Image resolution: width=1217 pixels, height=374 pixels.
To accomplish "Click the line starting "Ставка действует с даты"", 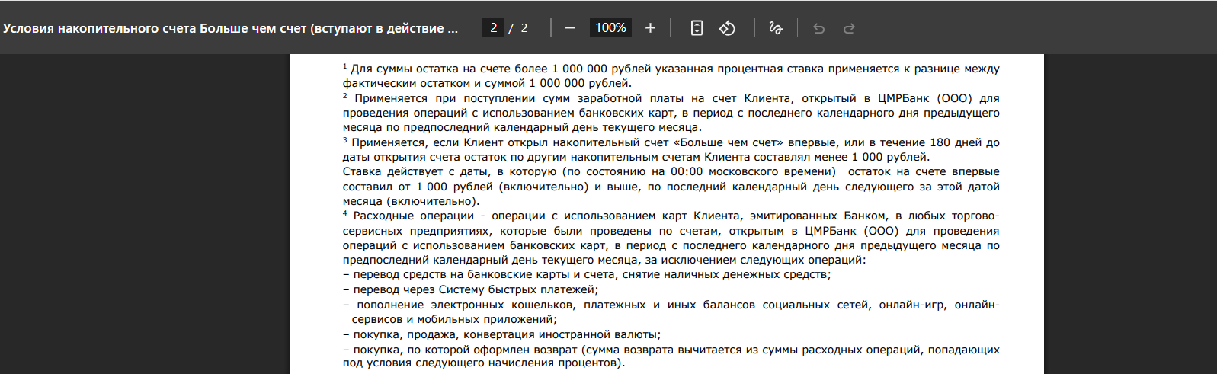I will pos(671,171).
